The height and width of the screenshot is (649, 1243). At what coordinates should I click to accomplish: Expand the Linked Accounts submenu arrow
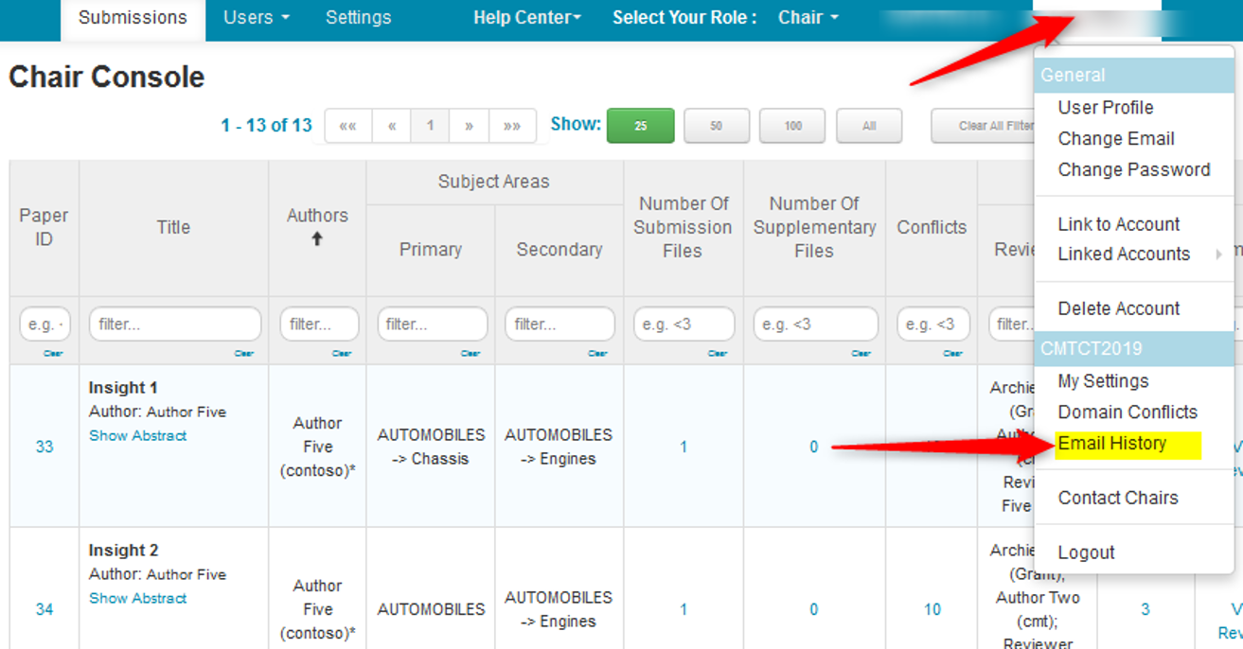pos(1218,254)
